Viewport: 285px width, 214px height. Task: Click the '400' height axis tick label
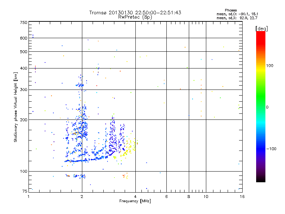point(24,68)
